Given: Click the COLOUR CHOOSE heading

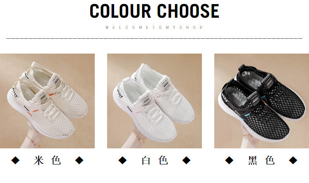Looking at the screenshot, I should [x=154, y=11].
